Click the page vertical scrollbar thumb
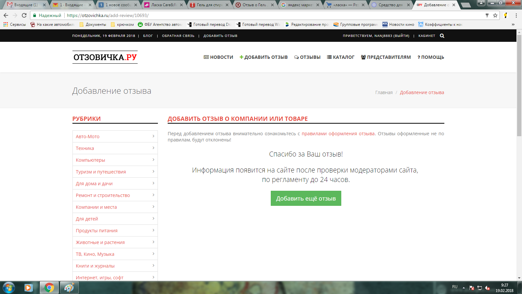Screen dimensions: 522x294 pyautogui.click(x=519, y=85)
